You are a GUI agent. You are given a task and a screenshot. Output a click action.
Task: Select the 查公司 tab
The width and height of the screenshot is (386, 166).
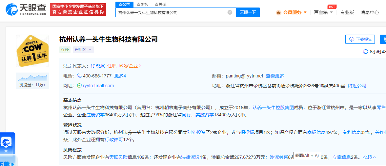[x=124, y=4]
